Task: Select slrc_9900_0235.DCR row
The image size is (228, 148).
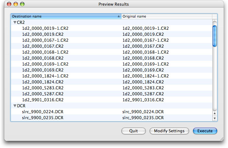Action: pyautogui.click(x=112, y=118)
